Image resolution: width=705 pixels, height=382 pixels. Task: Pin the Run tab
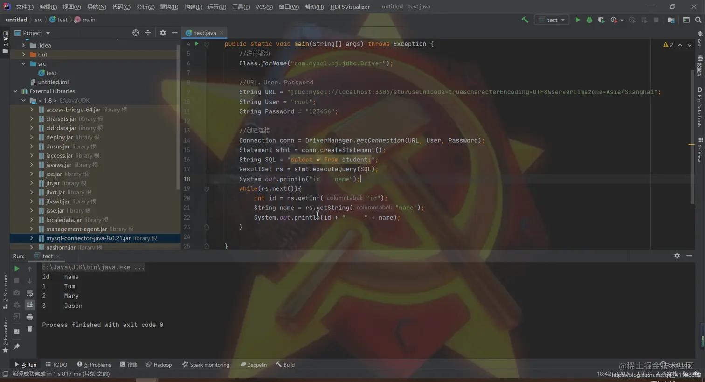(16, 347)
